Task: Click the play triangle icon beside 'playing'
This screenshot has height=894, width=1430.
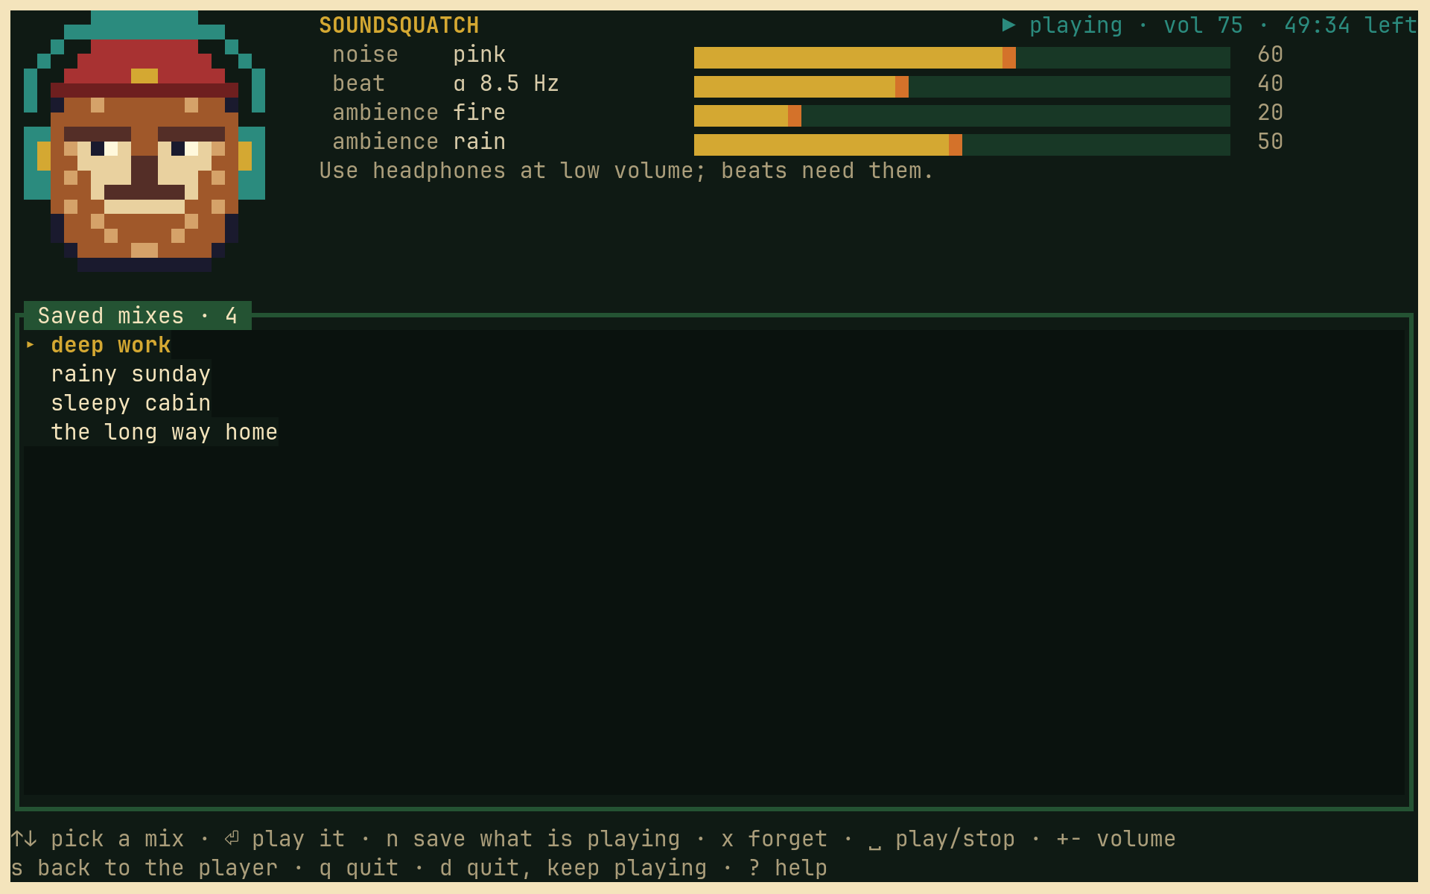Action: [x=1008, y=25]
